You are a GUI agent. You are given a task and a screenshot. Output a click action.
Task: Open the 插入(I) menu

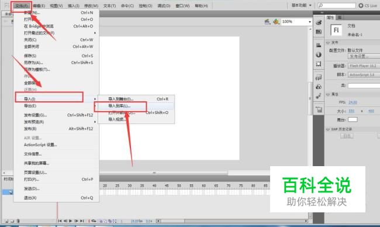(x=74, y=6)
